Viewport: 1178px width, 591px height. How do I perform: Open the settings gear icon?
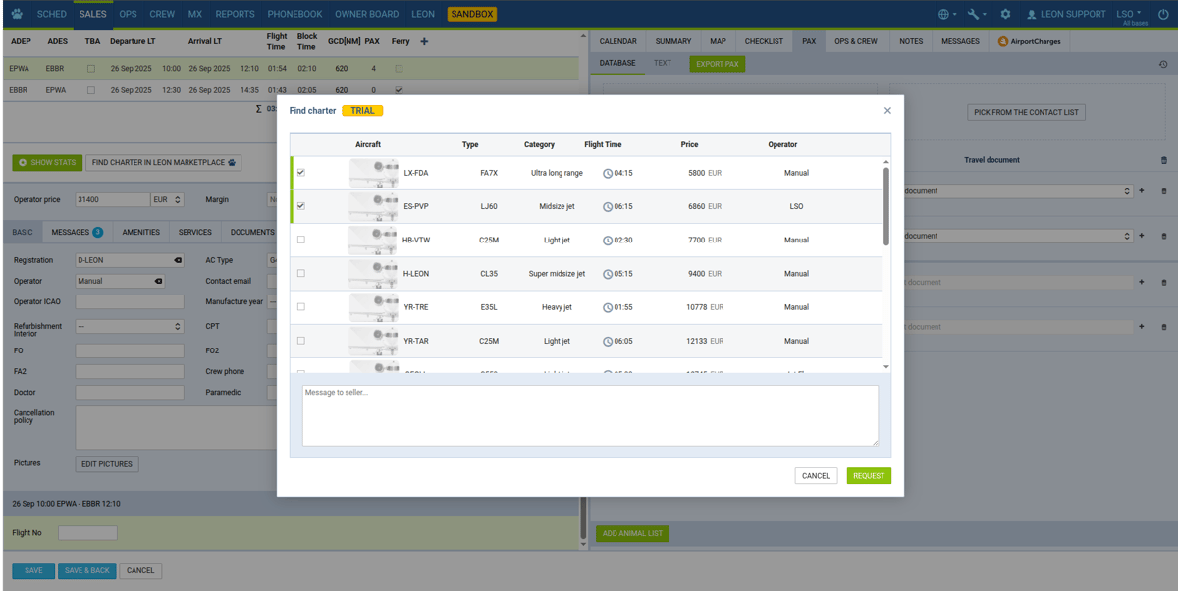point(1003,14)
